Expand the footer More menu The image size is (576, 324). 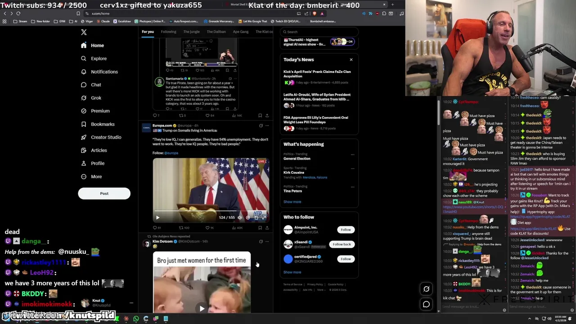coord(321,290)
